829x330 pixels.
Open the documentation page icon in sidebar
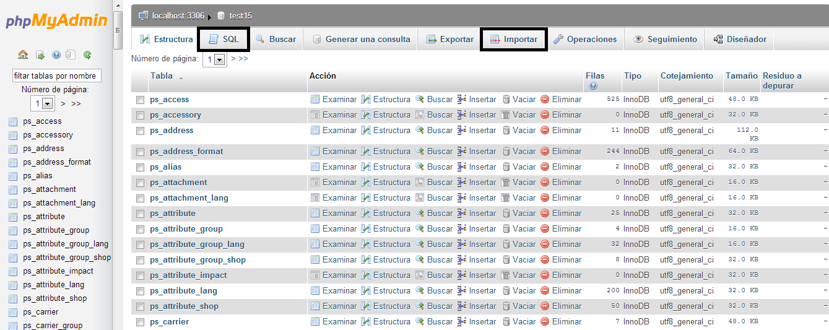71,54
